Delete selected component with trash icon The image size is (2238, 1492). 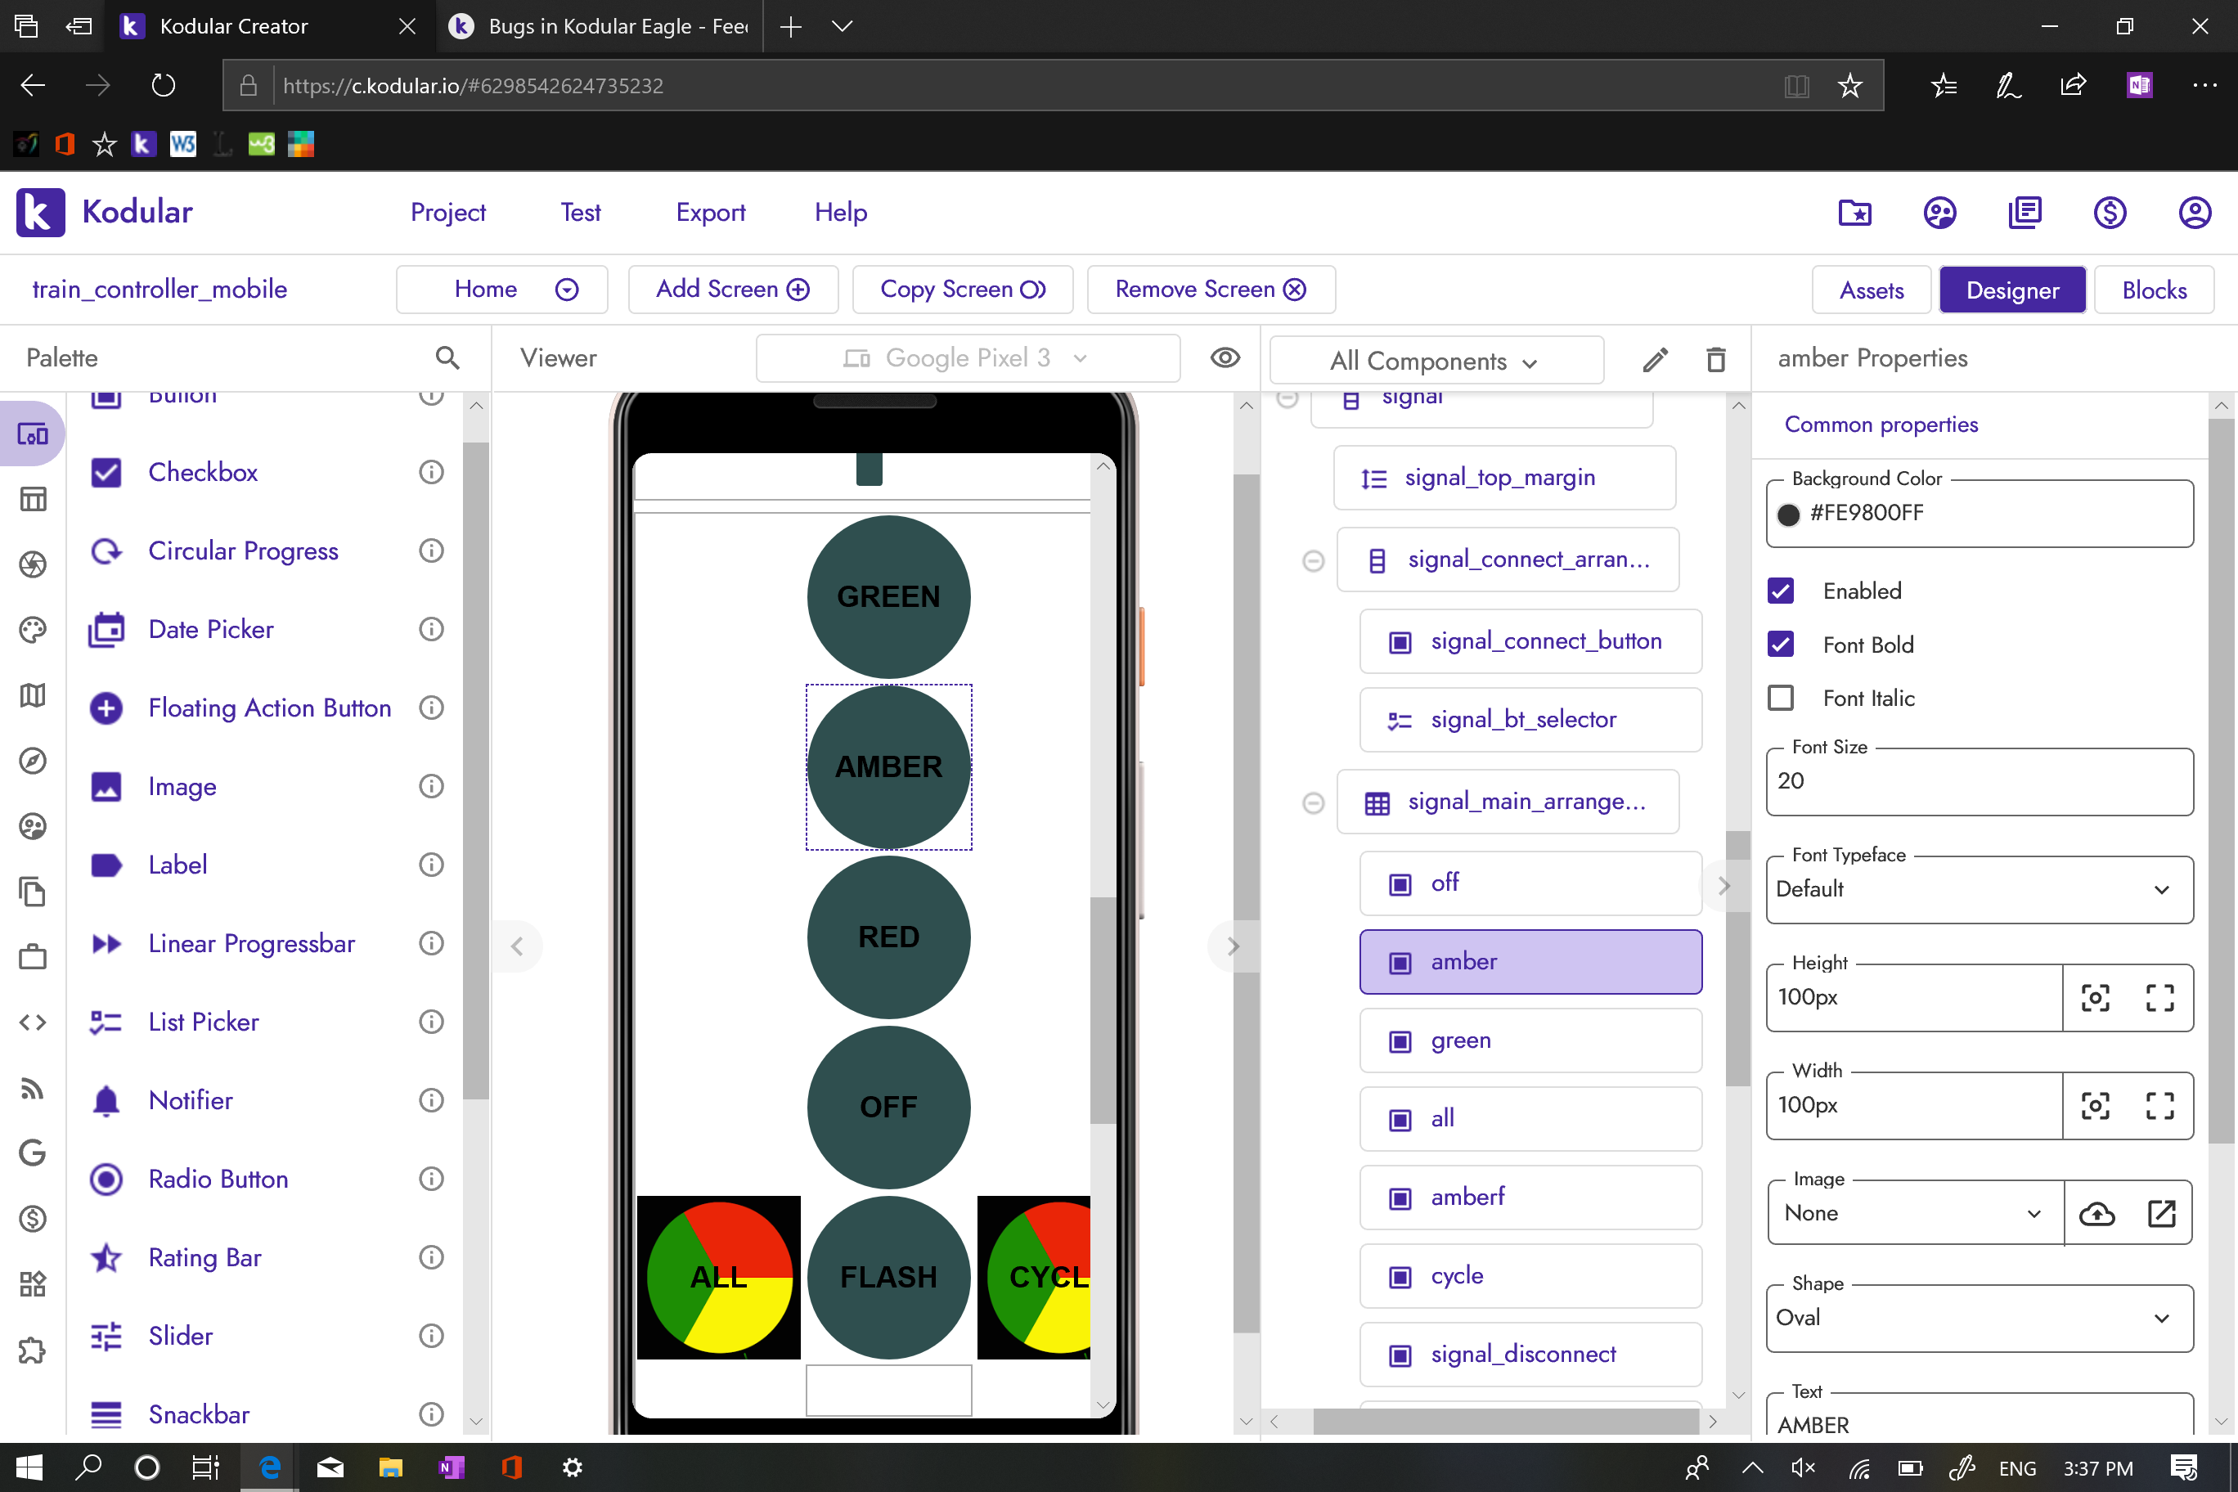[x=1715, y=360]
